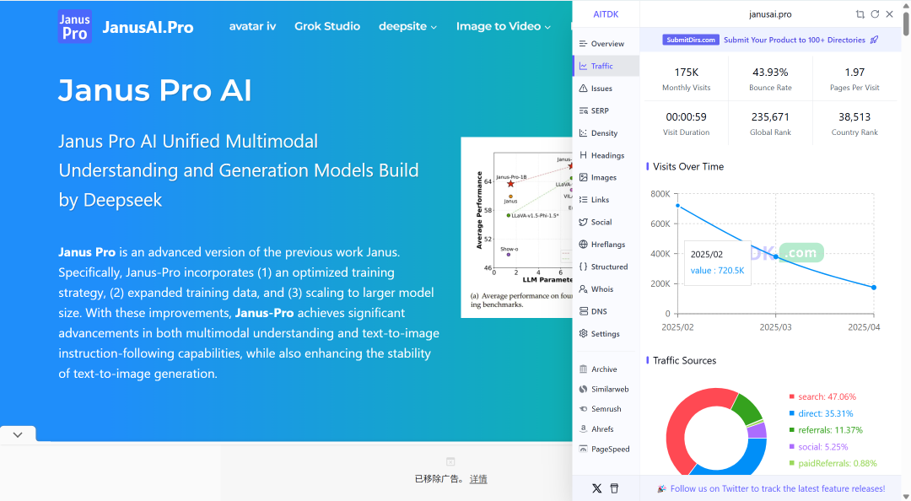Open the crop icon in AITDK header
911x501 pixels.
click(860, 14)
